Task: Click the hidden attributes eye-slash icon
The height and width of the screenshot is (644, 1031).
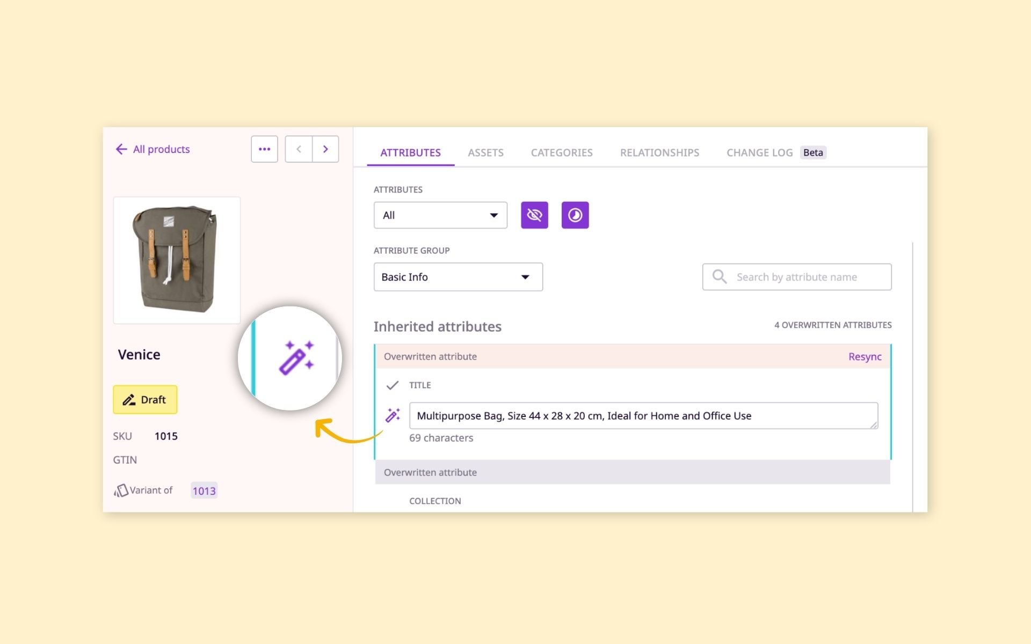Action: coord(534,215)
